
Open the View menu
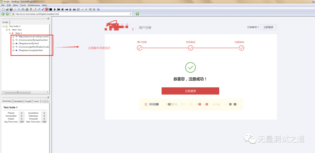point(15,5)
